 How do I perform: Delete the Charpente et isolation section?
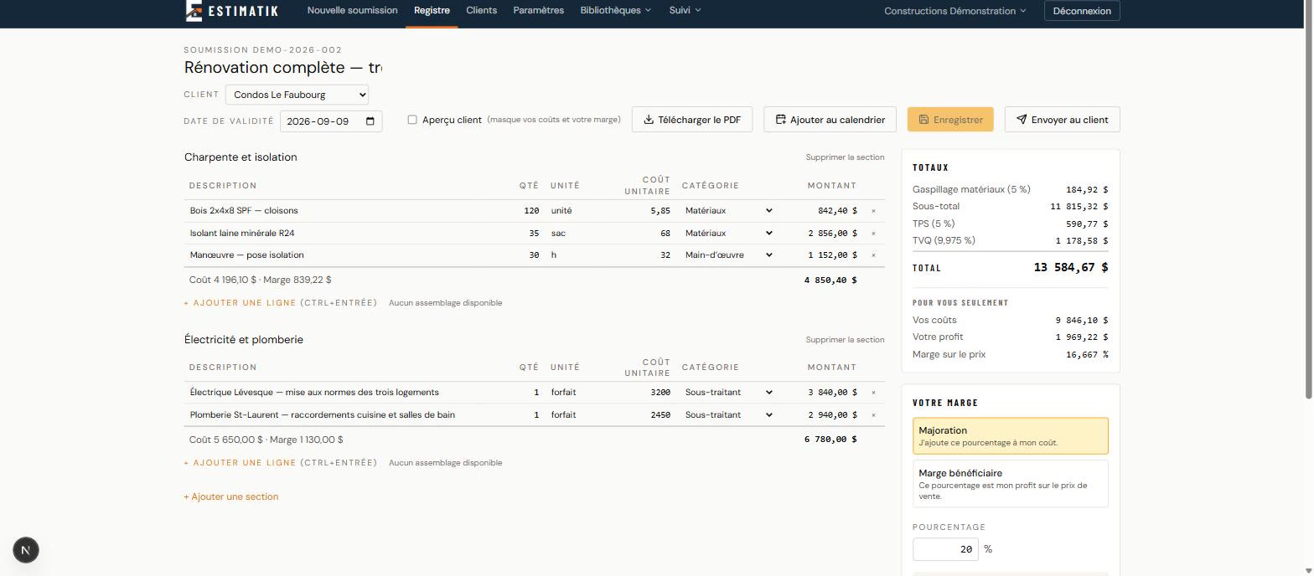click(845, 157)
